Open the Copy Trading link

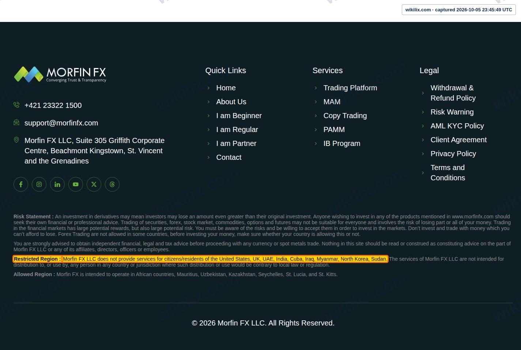(x=345, y=116)
